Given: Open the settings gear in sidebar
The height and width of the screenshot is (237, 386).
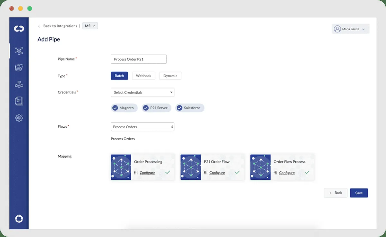Looking at the screenshot, I should tap(19, 118).
